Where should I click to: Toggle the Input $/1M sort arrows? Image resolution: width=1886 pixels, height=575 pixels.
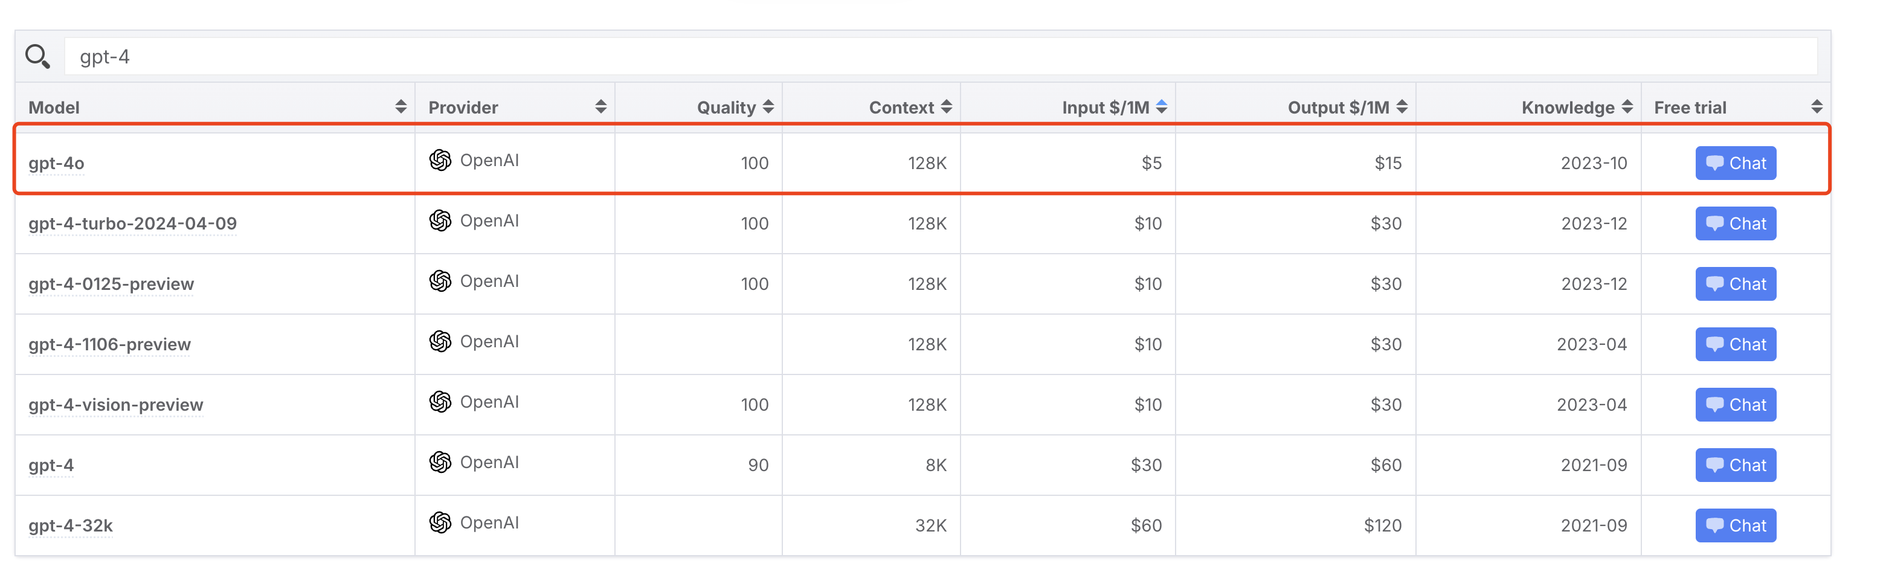[x=1161, y=107]
